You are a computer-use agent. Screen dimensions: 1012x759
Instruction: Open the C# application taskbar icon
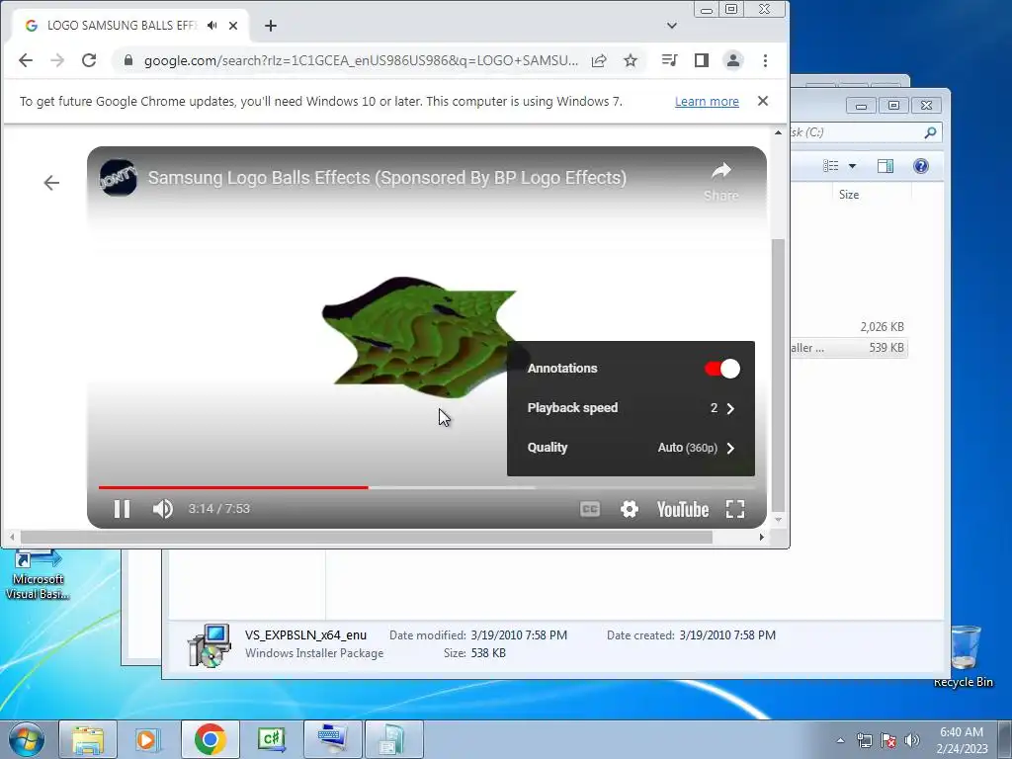[271, 739]
